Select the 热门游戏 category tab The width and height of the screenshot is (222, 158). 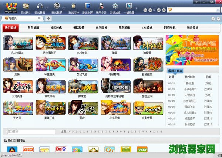pos(11,28)
